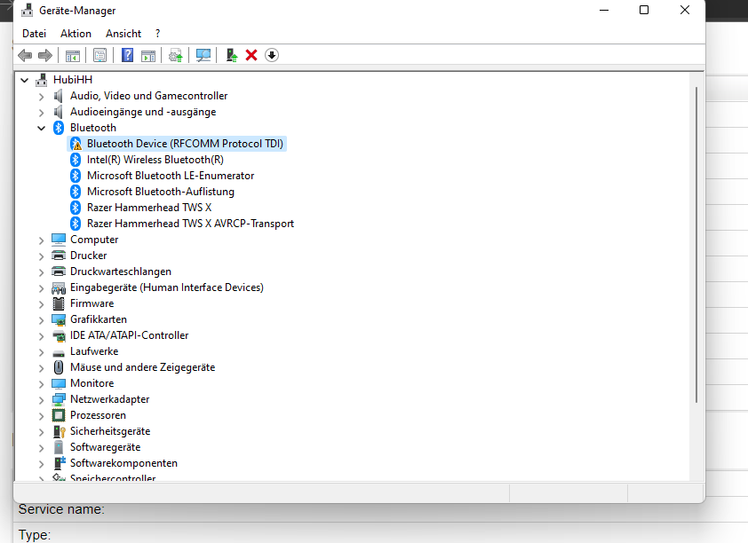Select the Prozessoren label
748x543 pixels.
(98, 415)
